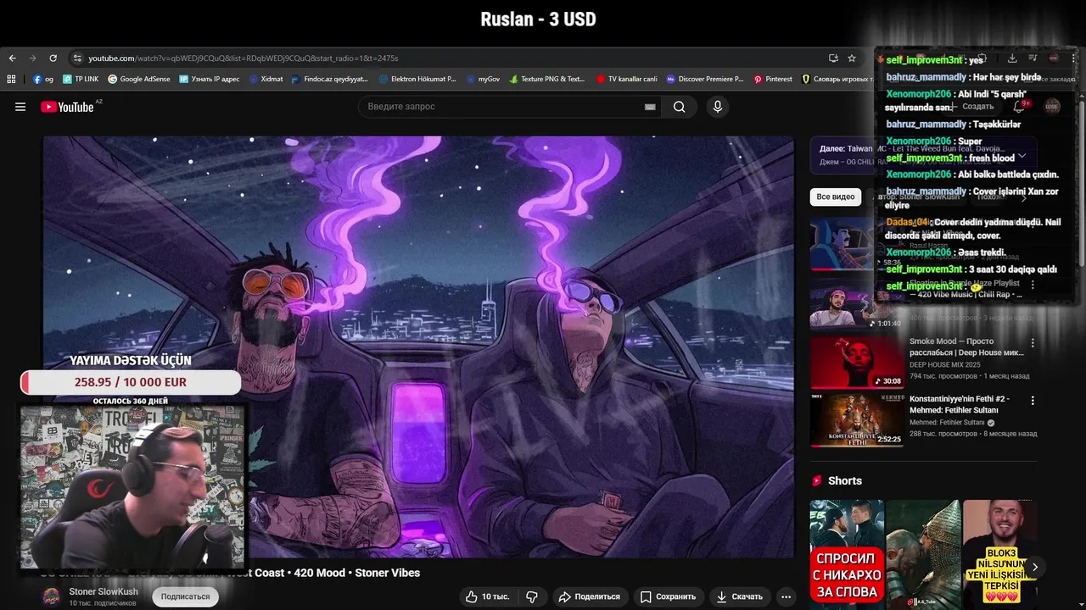
Task: Click the Shorts section heading
Action: [845, 480]
